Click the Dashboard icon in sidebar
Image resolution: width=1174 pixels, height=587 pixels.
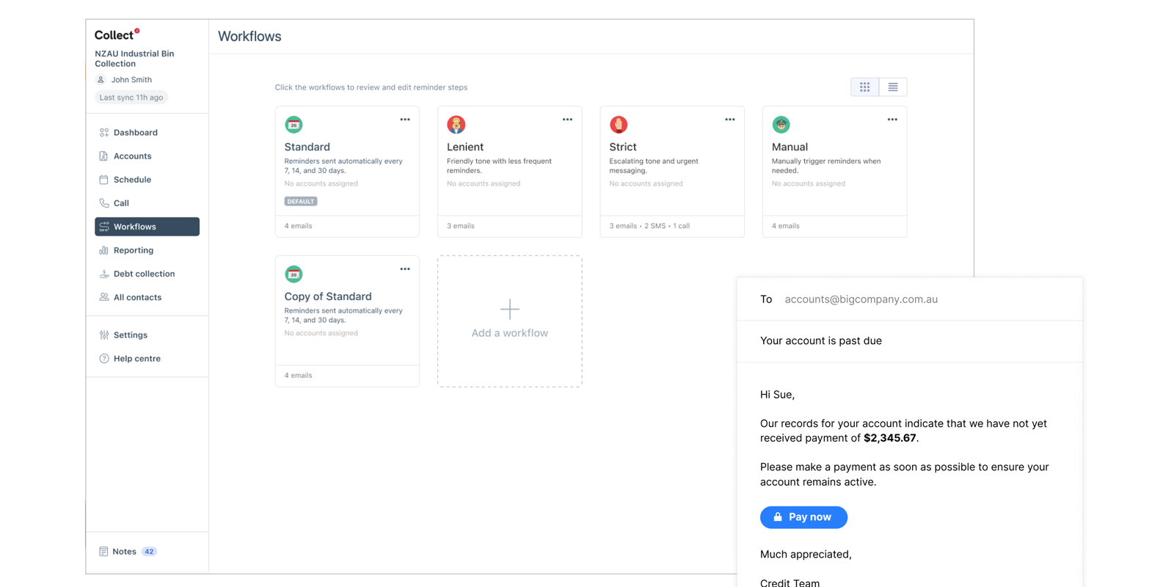coord(104,133)
